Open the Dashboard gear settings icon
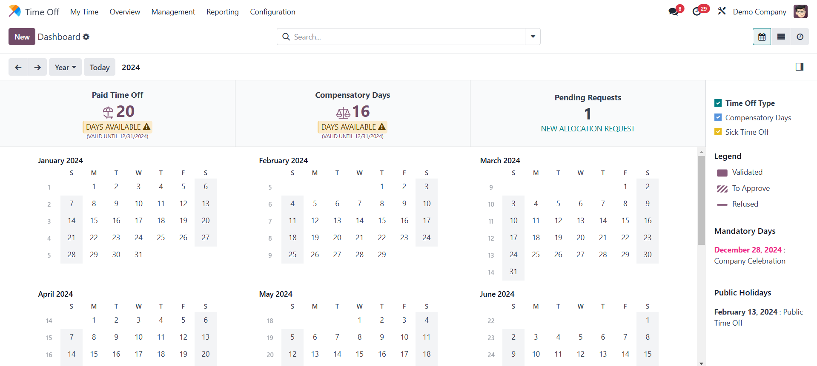The height and width of the screenshot is (366, 817). pyautogui.click(x=86, y=37)
